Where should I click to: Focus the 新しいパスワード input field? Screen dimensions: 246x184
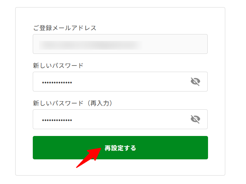pyautogui.click(x=120, y=81)
